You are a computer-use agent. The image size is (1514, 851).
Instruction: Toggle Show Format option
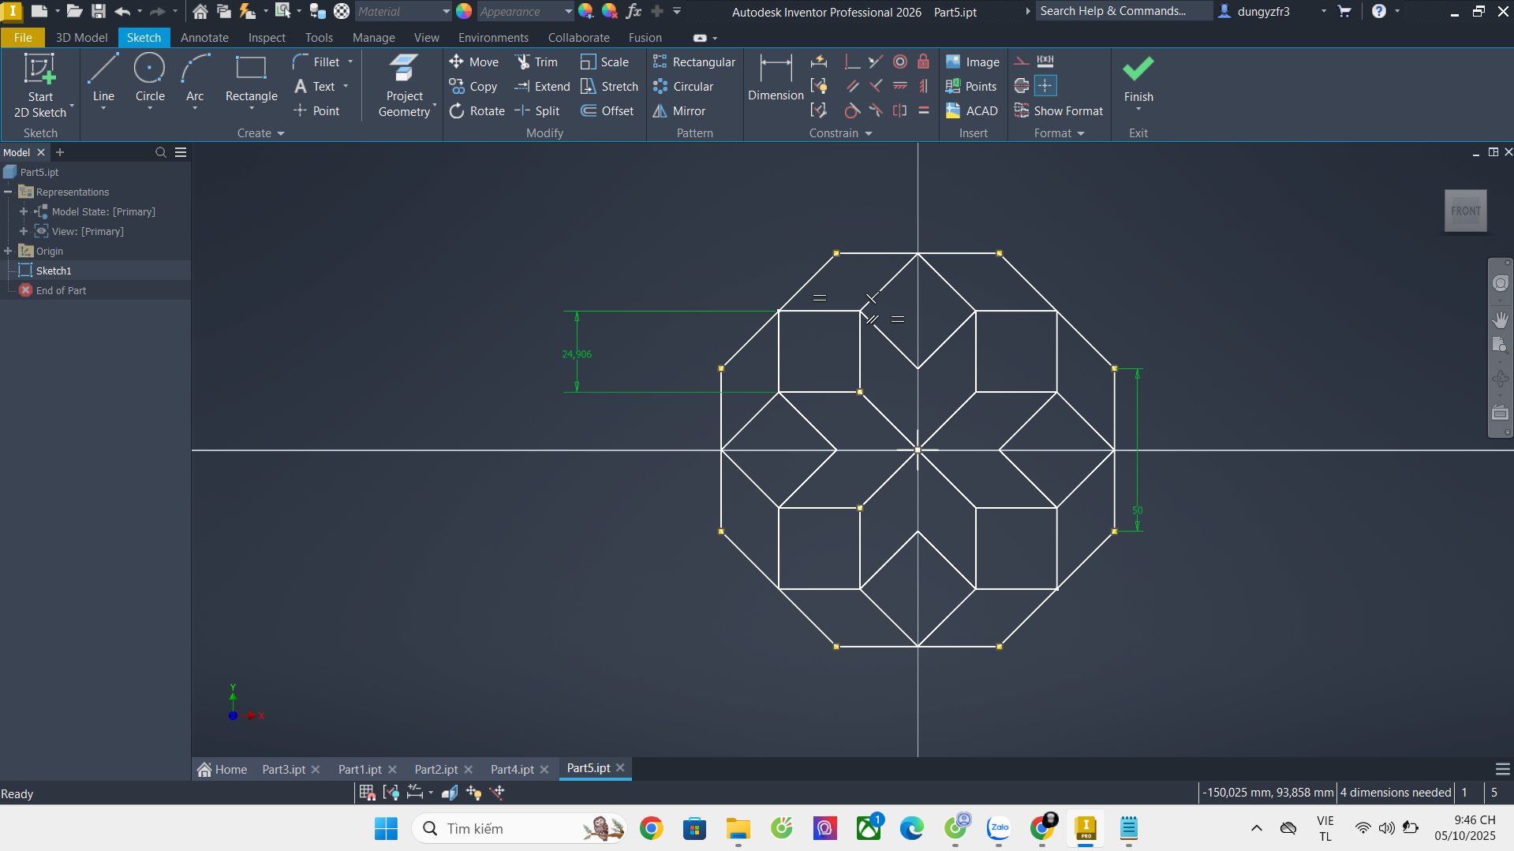click(x=1059, y=111)
